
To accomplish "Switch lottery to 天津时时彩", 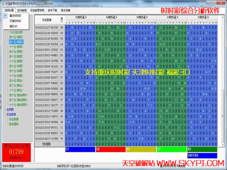I will (15, 21).
